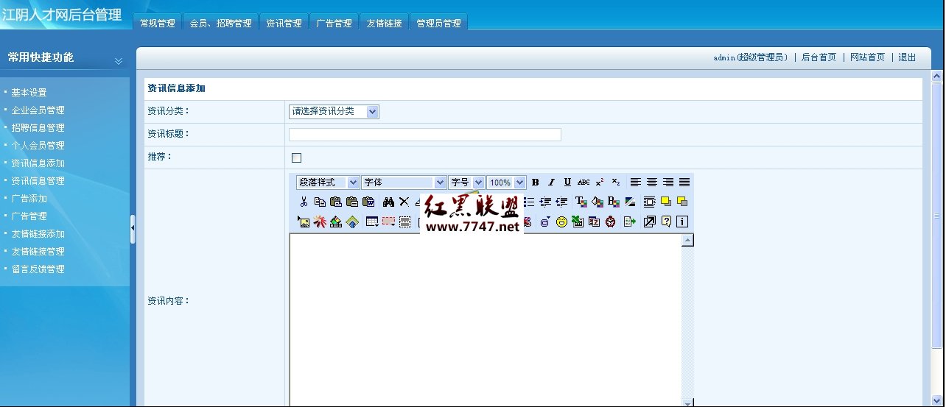Click the underline formatting button
Image resolution: width=946 pixels, height=407 pixels.
coord(567,183)
